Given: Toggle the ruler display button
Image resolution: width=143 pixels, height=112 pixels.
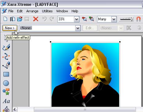Looking at the screenshot, I should (x=126, y=19).
